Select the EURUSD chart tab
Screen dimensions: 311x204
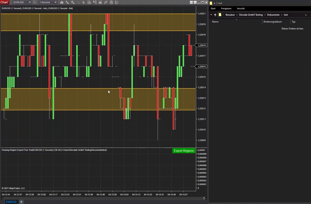coord(11,202)
